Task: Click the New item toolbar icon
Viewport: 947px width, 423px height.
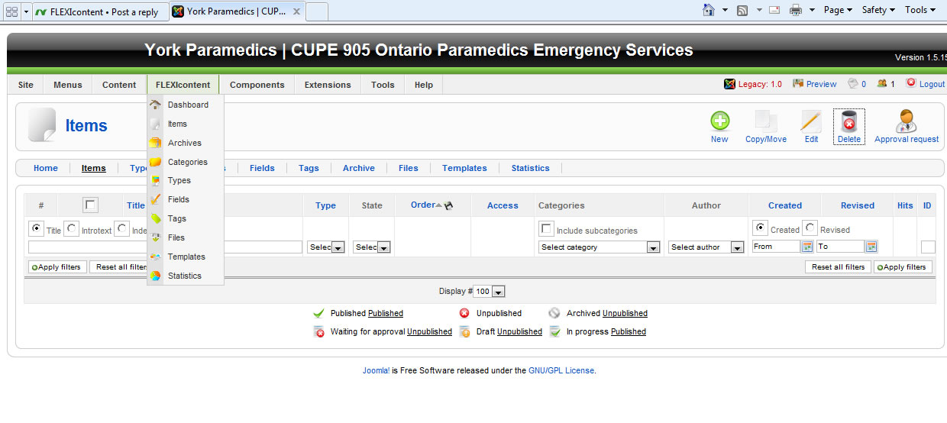Action: [719, 121]
